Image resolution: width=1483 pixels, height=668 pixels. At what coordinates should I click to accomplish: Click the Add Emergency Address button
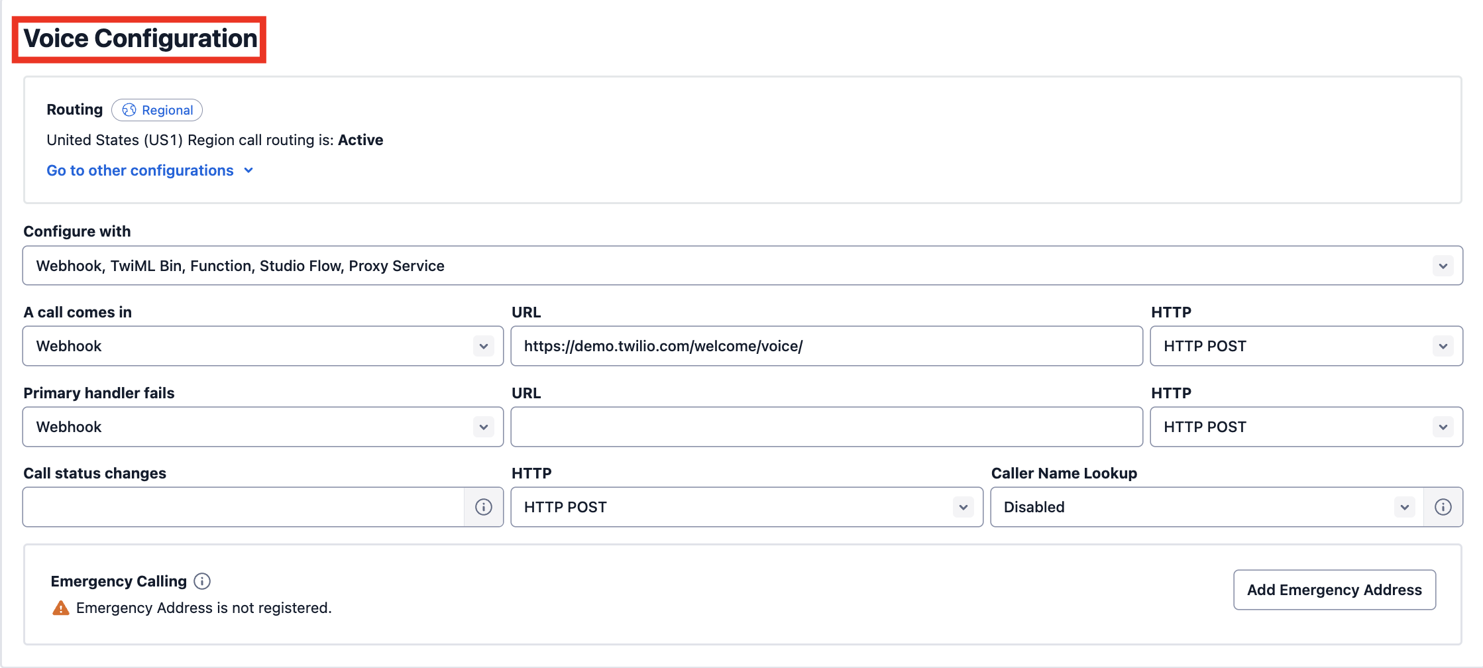pos(1334,590)
